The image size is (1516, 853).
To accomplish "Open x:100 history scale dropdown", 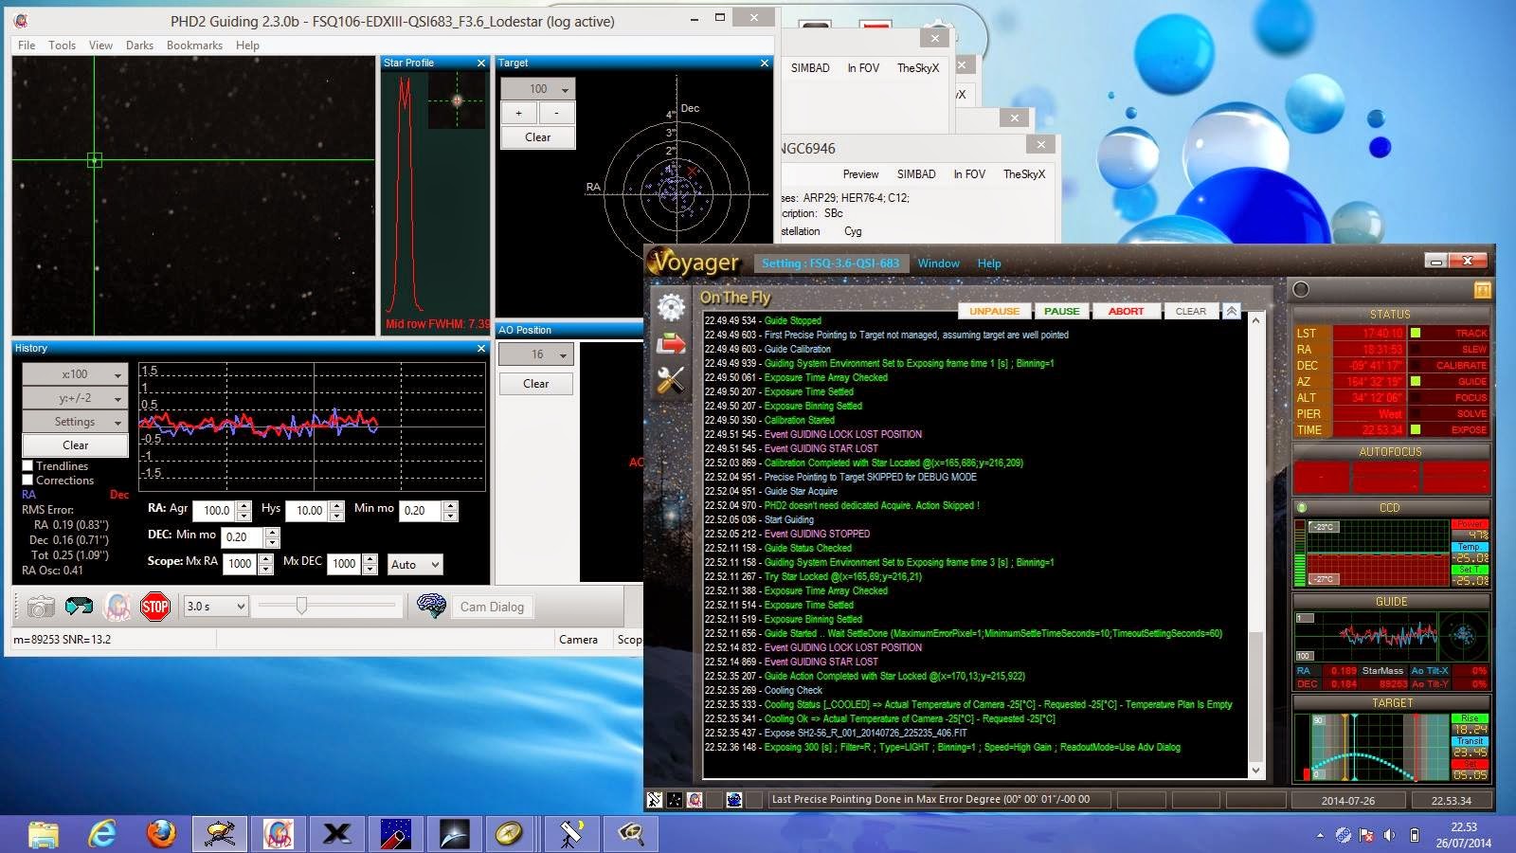I will 75,374.
